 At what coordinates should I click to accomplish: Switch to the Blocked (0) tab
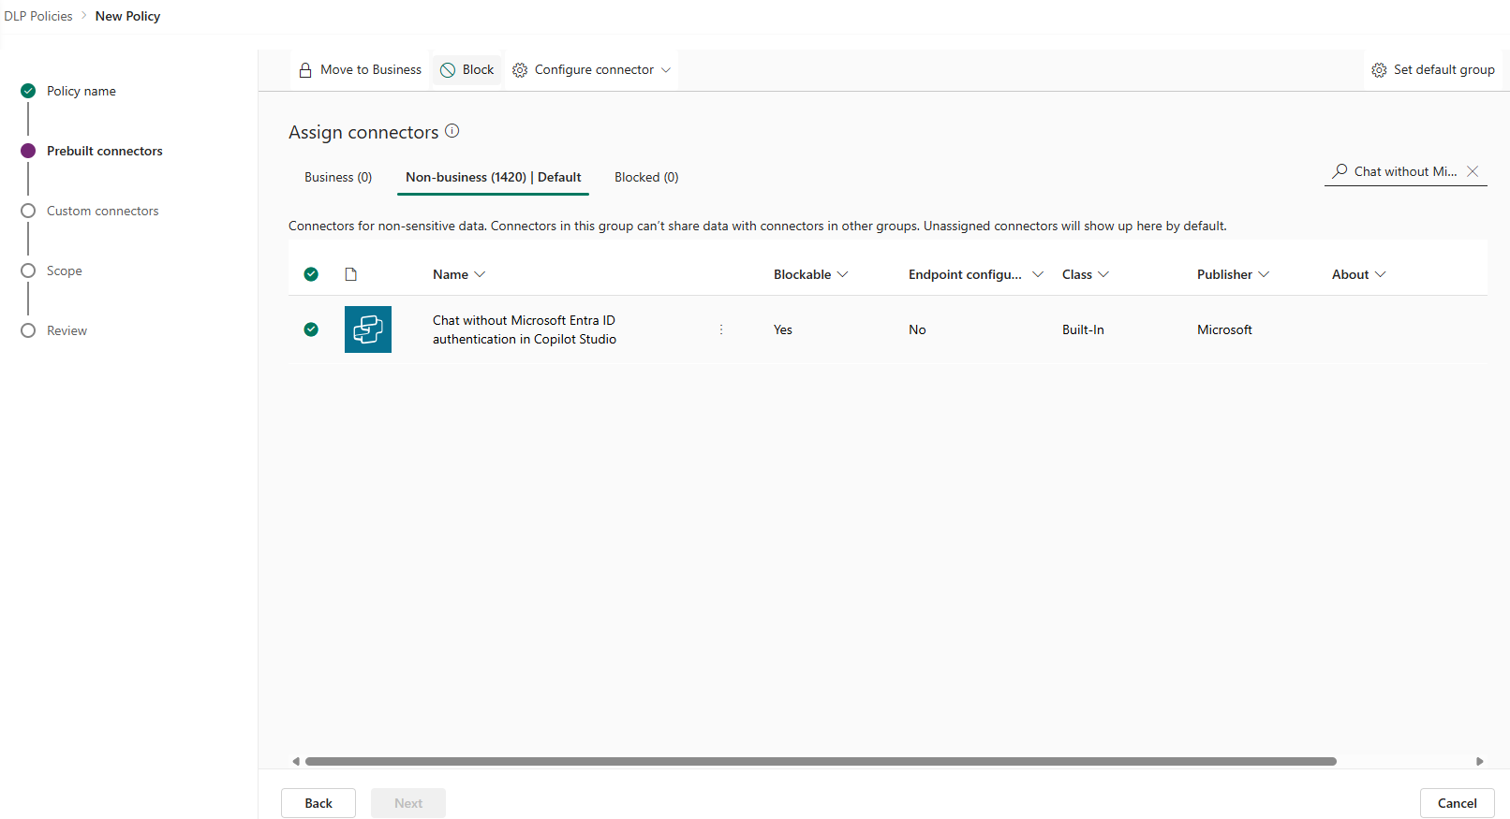pos(646,177)
